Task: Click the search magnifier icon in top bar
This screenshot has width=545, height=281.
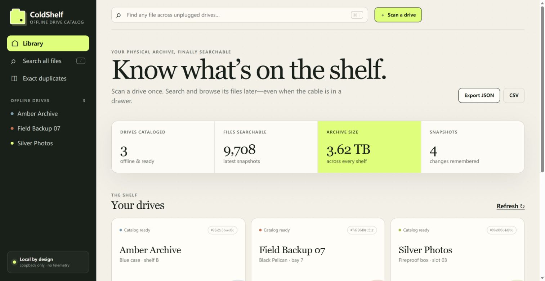Action: (119, 15)
